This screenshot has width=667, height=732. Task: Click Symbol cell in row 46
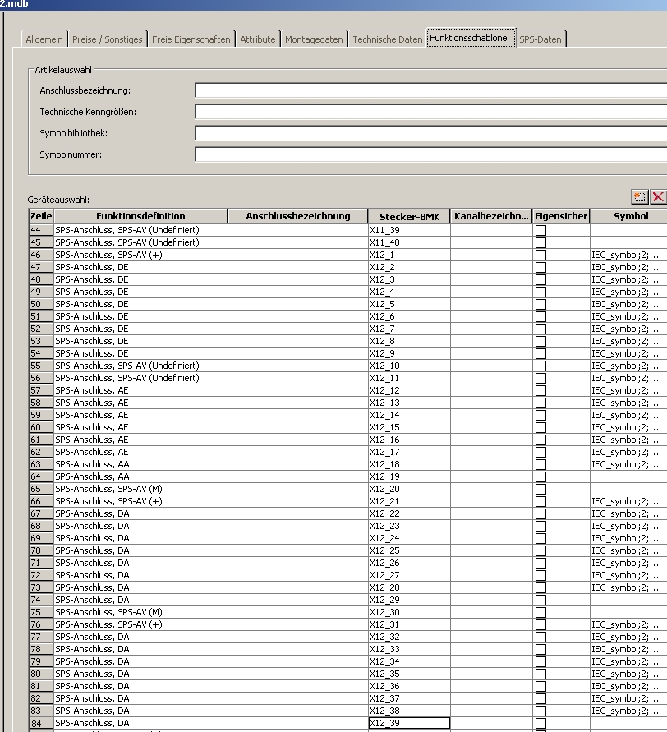pyautogui.click(x=628, y=255)
